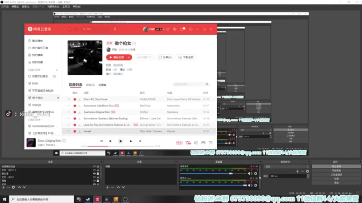Go forward in NetEase Cloud Music
Screen dimensions: 362x203
click(x=76, y=29)
